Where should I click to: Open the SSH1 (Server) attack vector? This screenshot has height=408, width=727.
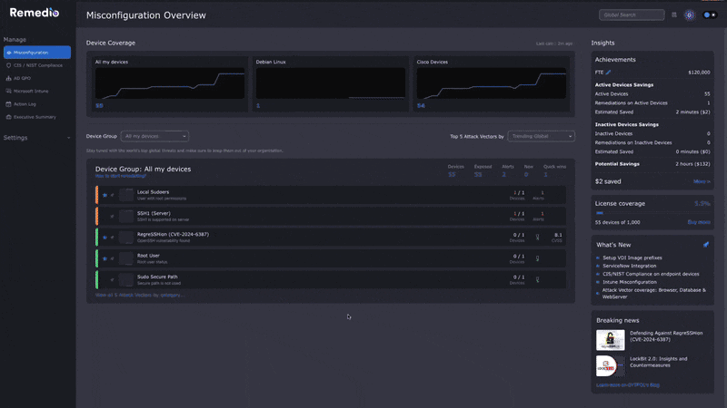[331, 216]
